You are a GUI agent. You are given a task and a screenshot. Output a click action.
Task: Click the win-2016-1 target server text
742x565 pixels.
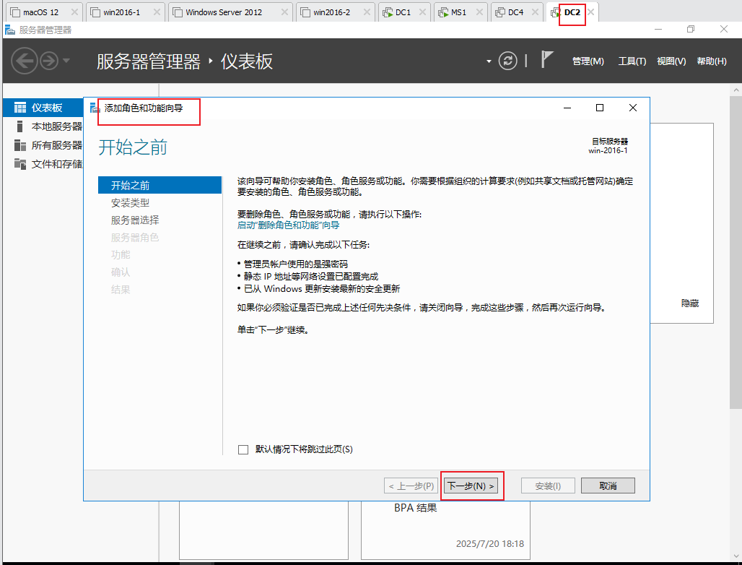[x=608, y=150]
